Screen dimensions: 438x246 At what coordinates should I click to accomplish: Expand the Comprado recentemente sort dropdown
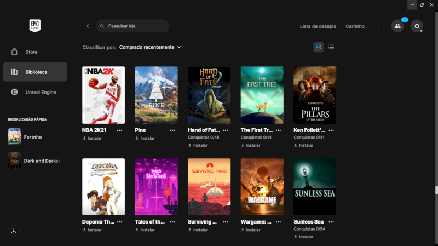point(150,47)
